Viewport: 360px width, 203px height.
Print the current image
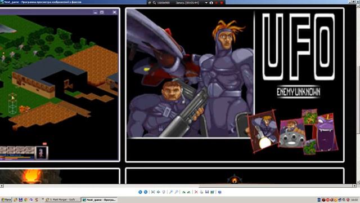click(201, 192)
